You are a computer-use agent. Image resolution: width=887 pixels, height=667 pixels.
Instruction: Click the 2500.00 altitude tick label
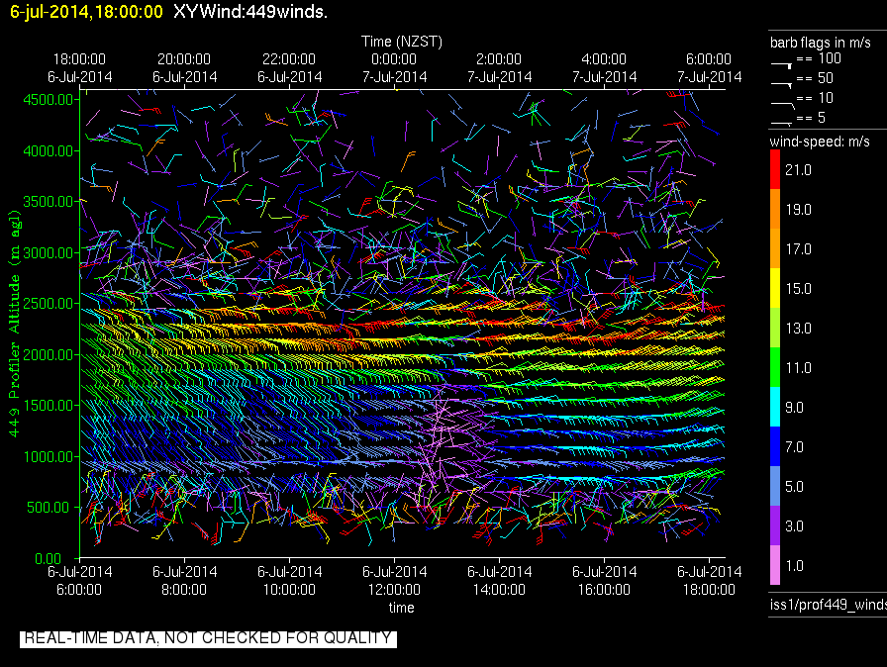click(49, 303)
